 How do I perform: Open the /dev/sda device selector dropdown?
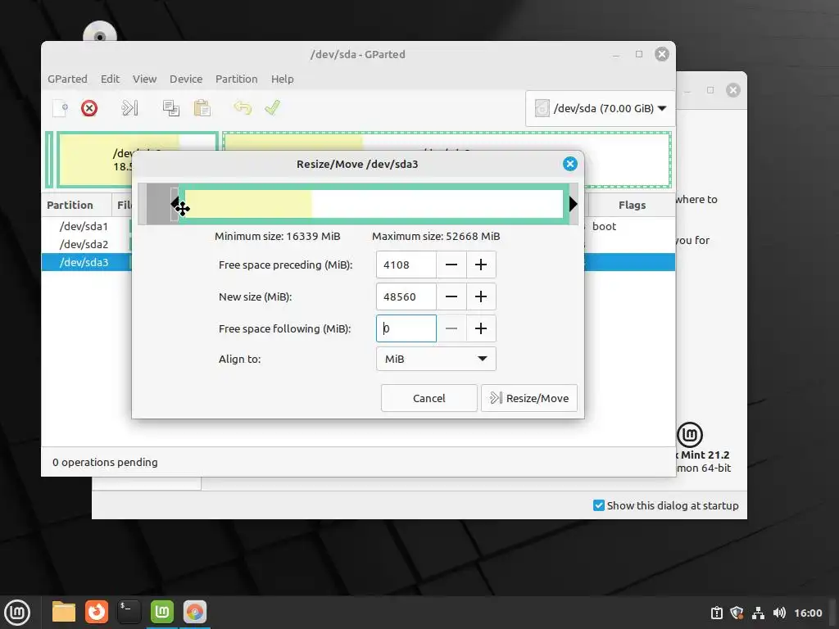(600, 109)
